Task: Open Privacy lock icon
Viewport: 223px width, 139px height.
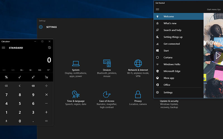Action: click(138, 94)
